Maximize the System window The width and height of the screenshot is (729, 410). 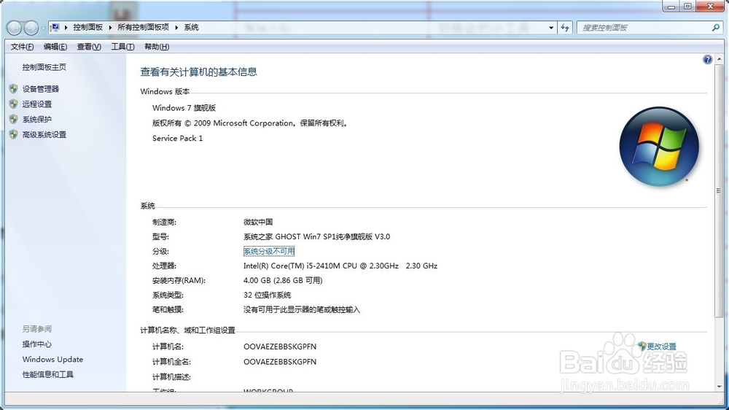click(687, 7)
